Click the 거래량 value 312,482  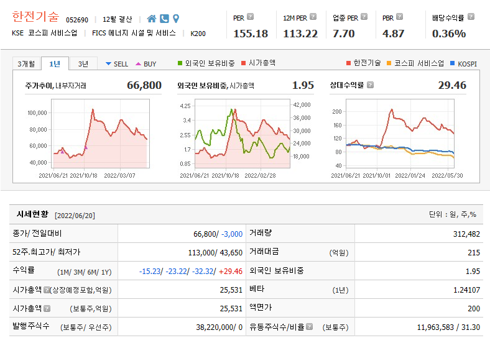(x=466, y=234)
